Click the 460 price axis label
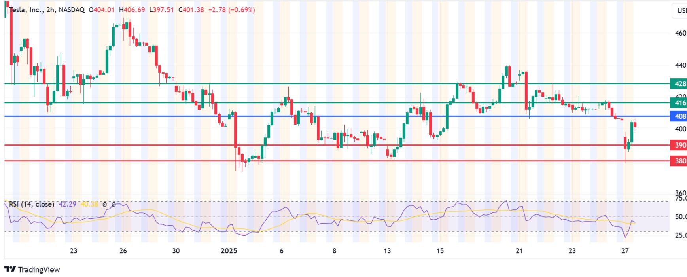Viewport: 687px width, 277px height. coord(680,33)
